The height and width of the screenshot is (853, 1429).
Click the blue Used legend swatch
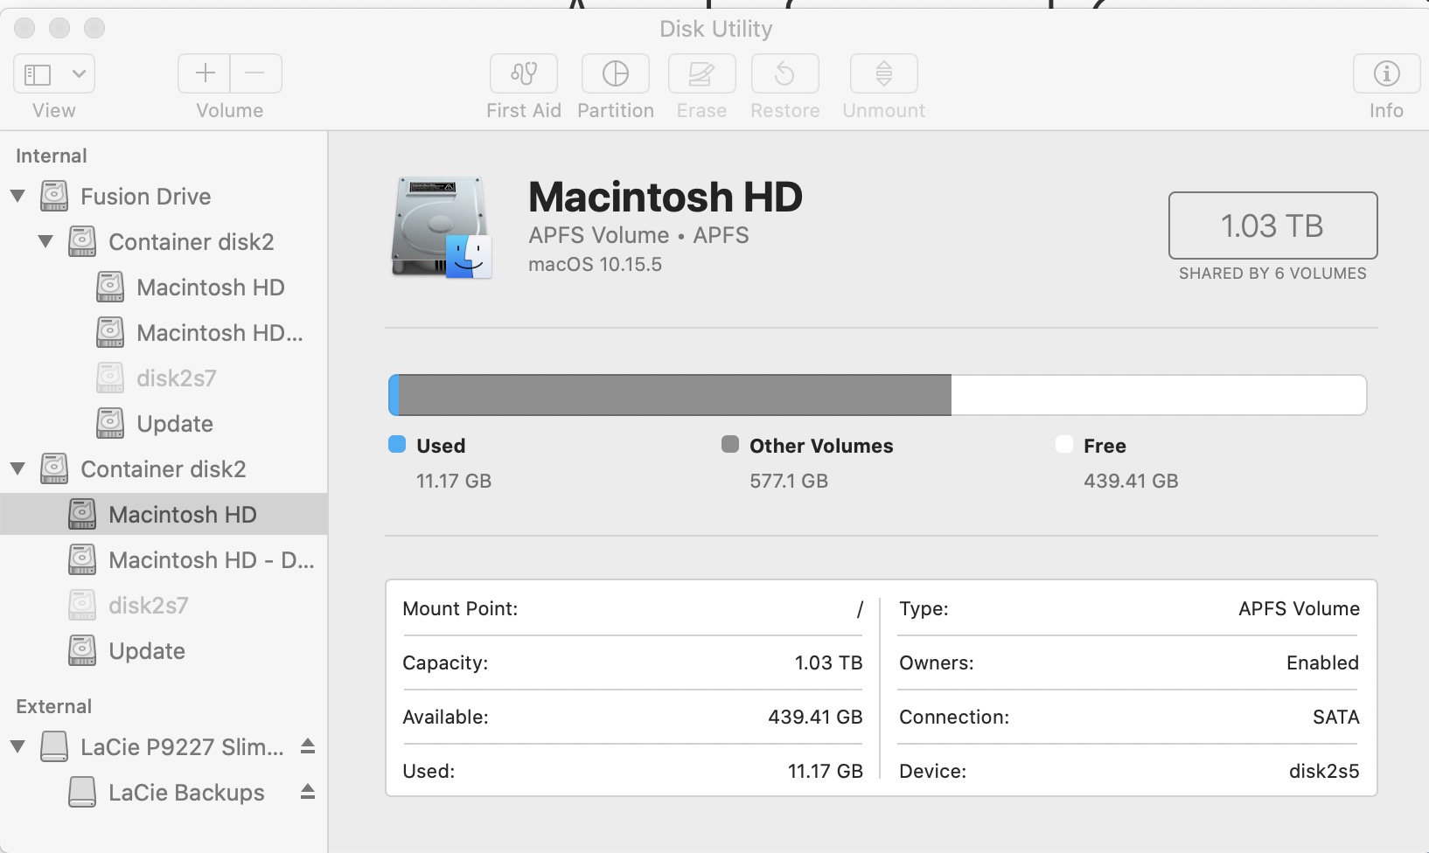click(x=397, y=445)
